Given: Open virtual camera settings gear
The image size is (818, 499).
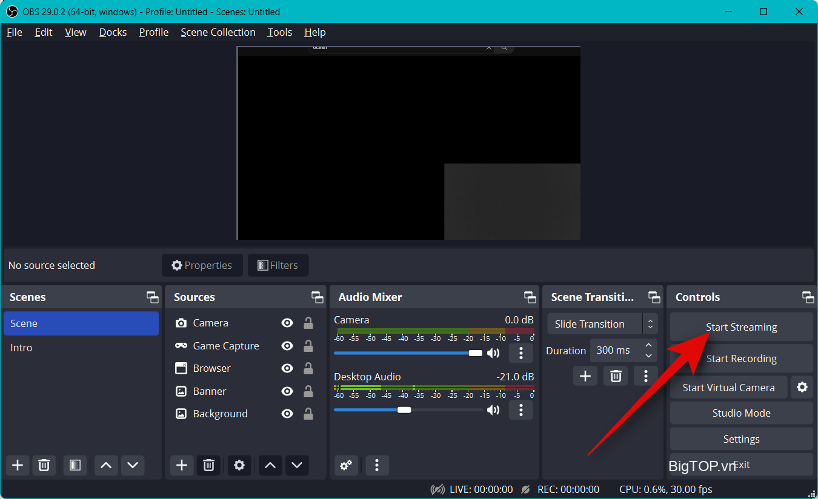Looking at the screenshot, I should tap(802, 387).
